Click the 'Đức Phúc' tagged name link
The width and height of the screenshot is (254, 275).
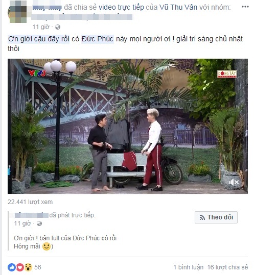pos(98,39)
